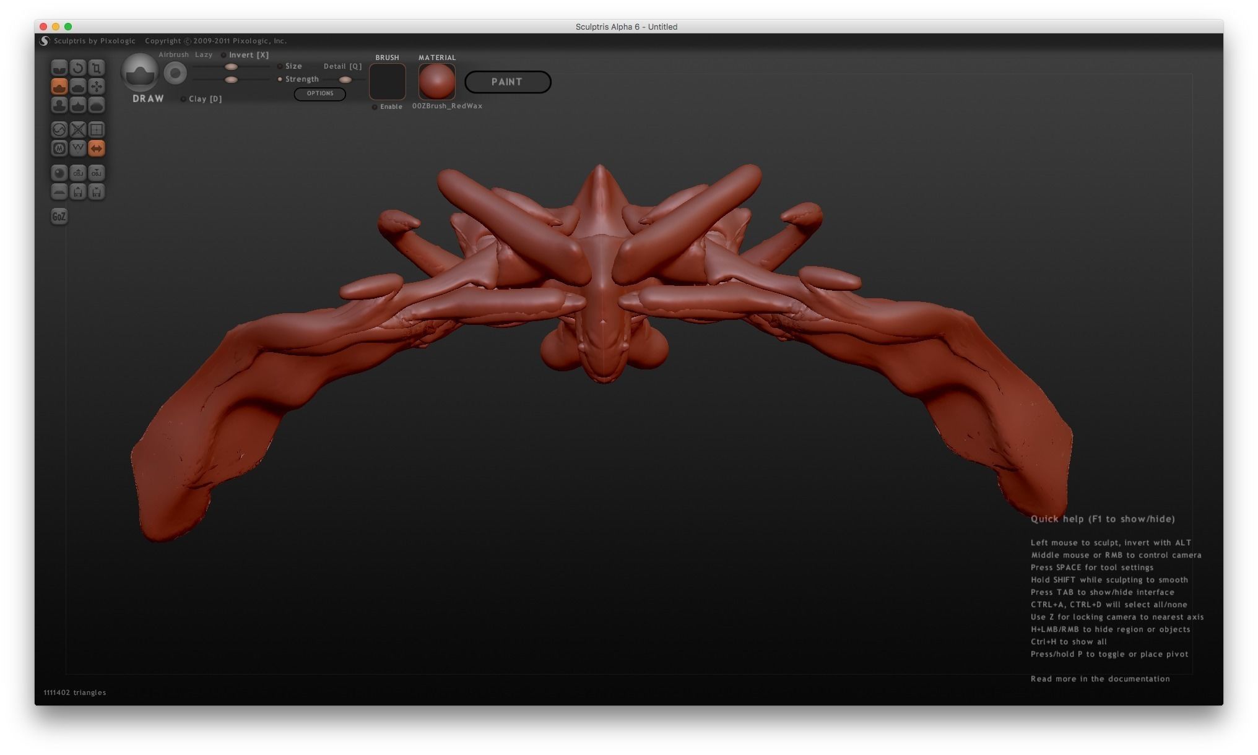Select the Scale tool
The width and height of the screenshot is (1258, 755).
[96, 67]
